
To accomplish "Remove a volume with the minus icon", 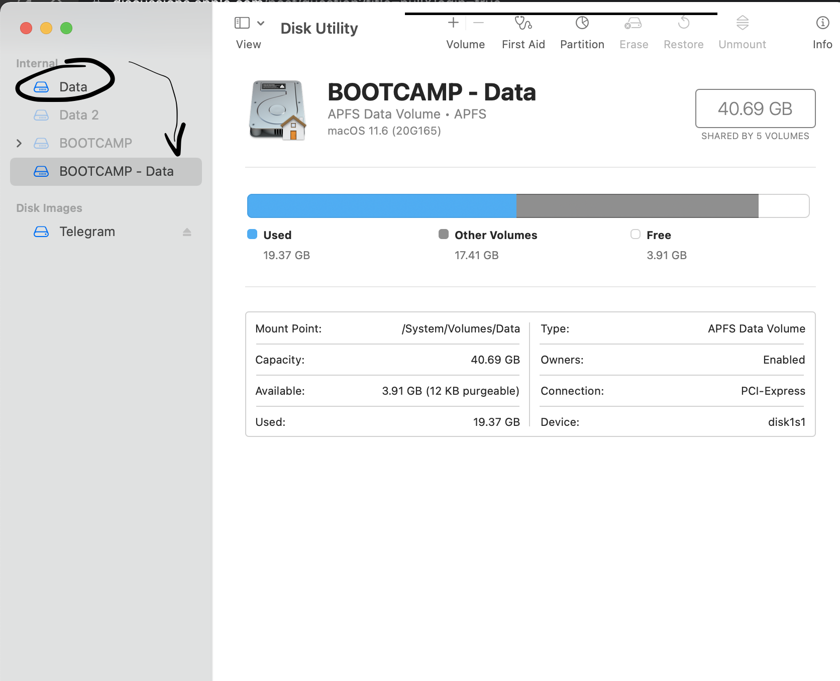I will [478, 23].
